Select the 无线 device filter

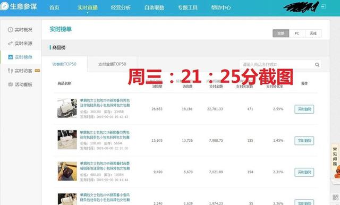(313, 33)
